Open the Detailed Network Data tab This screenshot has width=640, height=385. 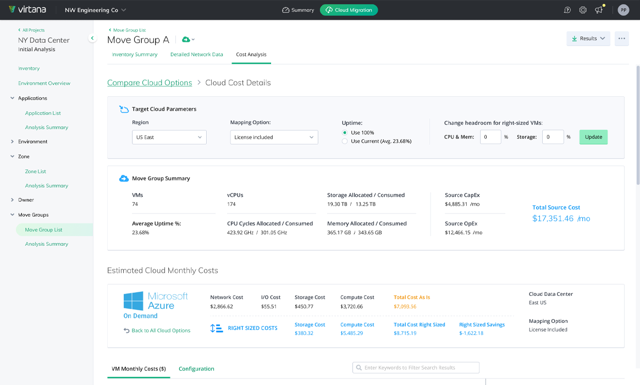[x=197, y=54]
